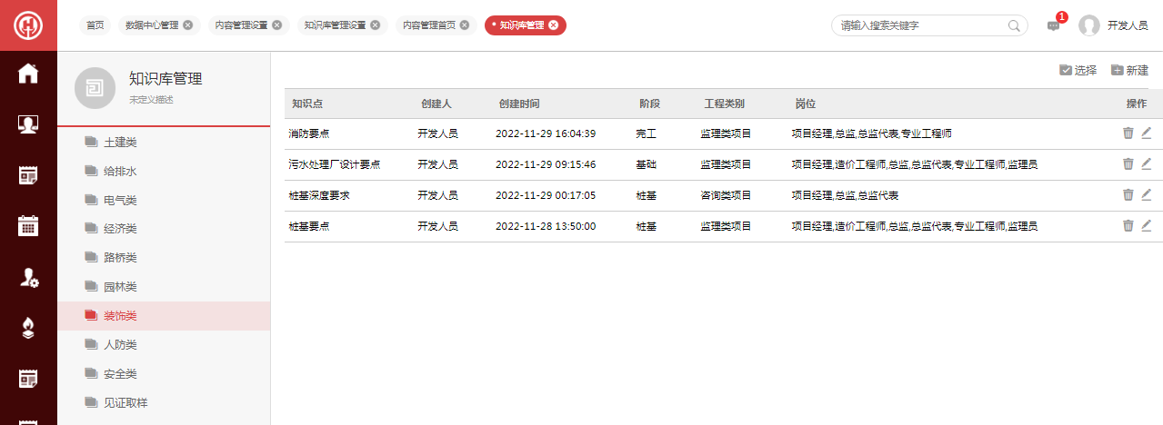Screen dimensions: 1163x425
Task: Click the search magnifier icon
Action: (x=1014, y=25)
